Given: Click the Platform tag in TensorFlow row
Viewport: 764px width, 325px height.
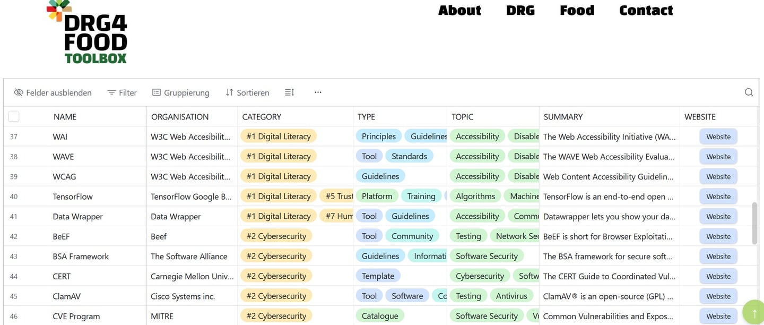Looking at the screenshot, I should (x=377, y=196).
